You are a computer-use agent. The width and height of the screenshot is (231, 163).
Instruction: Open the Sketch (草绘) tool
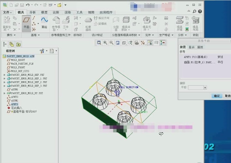44,23
